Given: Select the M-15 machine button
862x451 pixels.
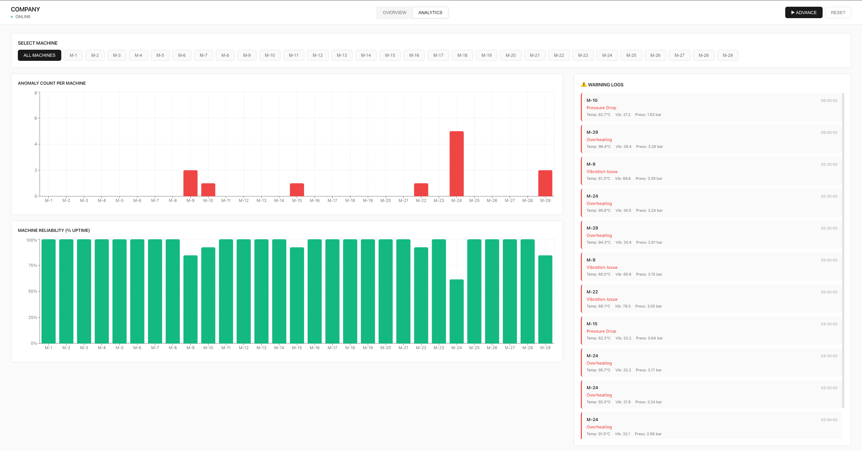Looking at the screenshot, I should 390,55.
